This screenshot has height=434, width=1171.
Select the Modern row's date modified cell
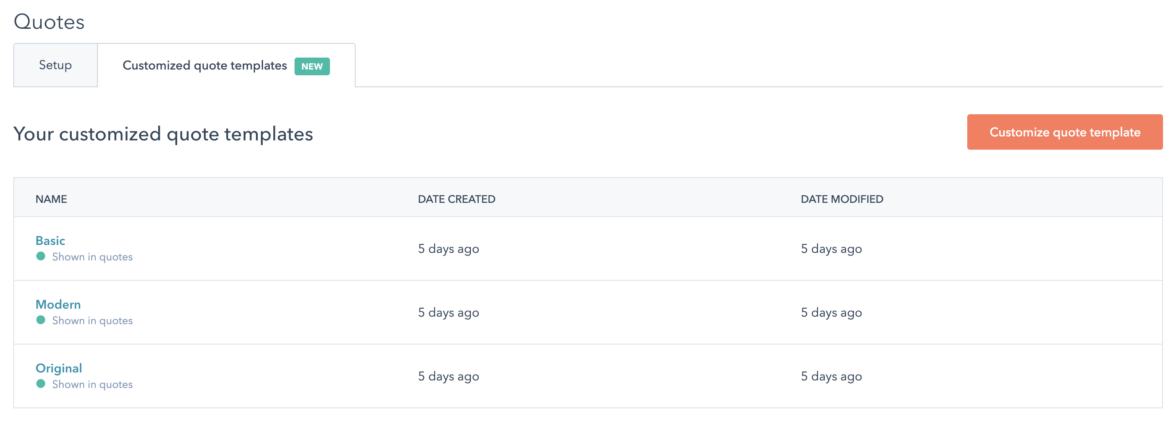(x=831, y=312)
